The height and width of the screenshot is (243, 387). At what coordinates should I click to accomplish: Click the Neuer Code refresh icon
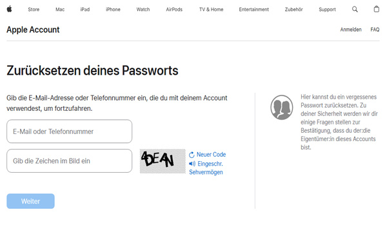(x=192, y=155)
